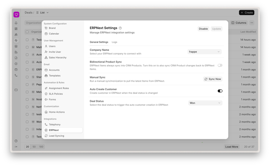
Task: Tick checkbox for the Nvidia row
Action: pos(27,100)
